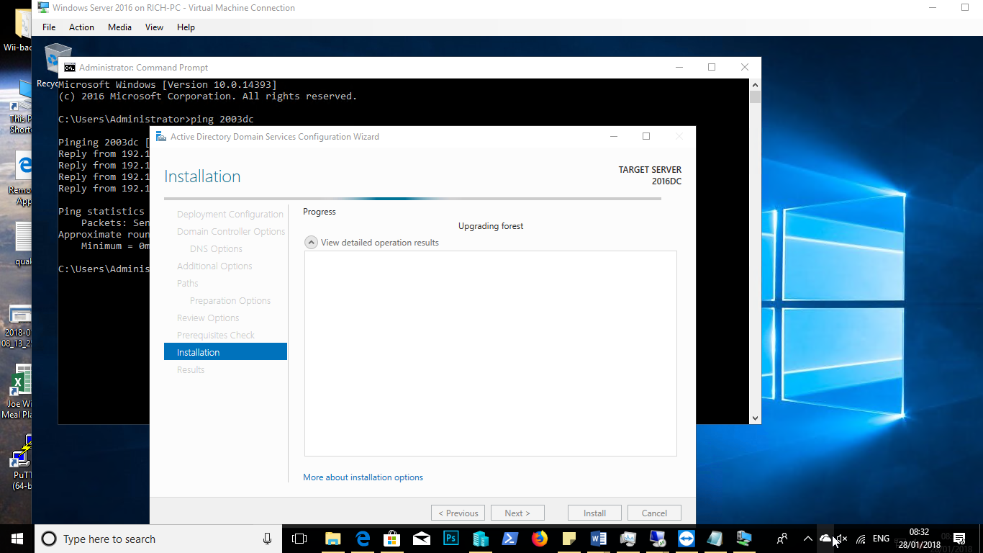Launch Firefox from the taskbar
Screen dimensions: 983x553
click(540, 539)
